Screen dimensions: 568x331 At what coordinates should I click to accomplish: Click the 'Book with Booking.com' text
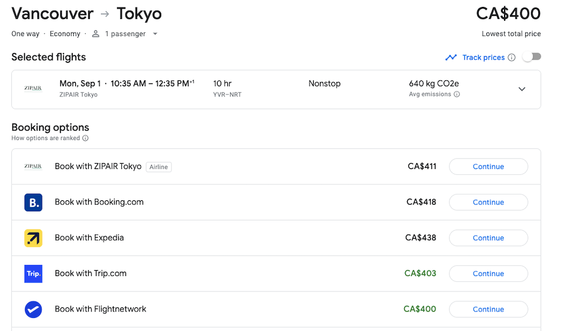point(99,202)
